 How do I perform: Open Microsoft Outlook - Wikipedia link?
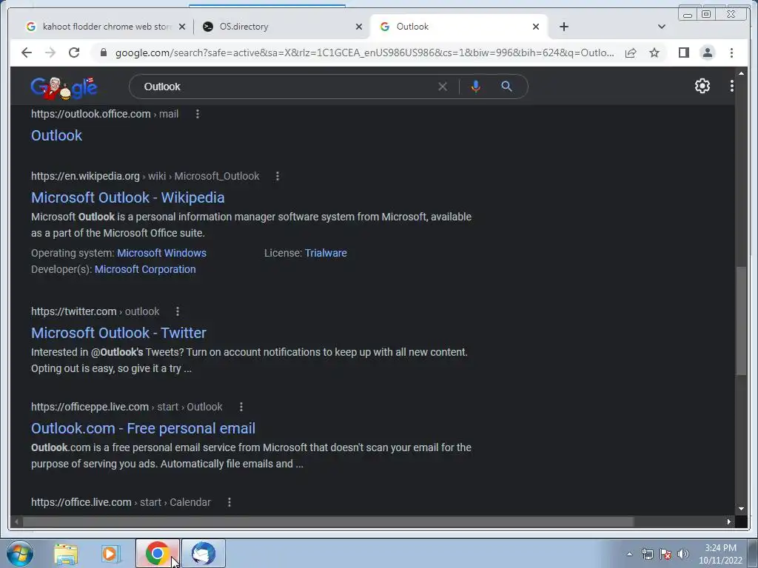[x=127, y=197]
